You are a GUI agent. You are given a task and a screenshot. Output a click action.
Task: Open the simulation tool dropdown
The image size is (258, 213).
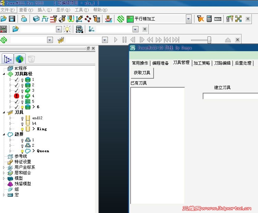105,40
